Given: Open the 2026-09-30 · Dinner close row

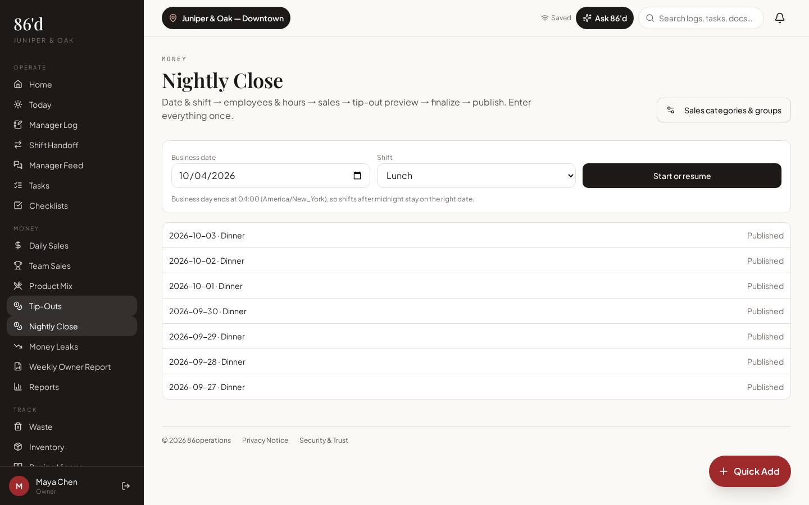Looking at the screenshot, I should point(476,311).
